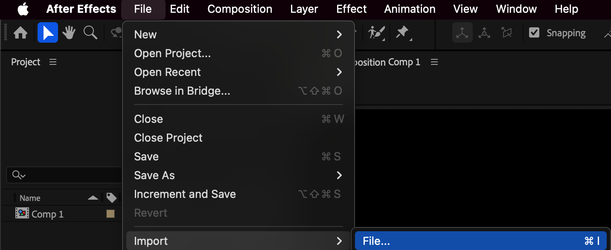
Task: Open the Project panel hamburger menu
Action: point(53,62)
